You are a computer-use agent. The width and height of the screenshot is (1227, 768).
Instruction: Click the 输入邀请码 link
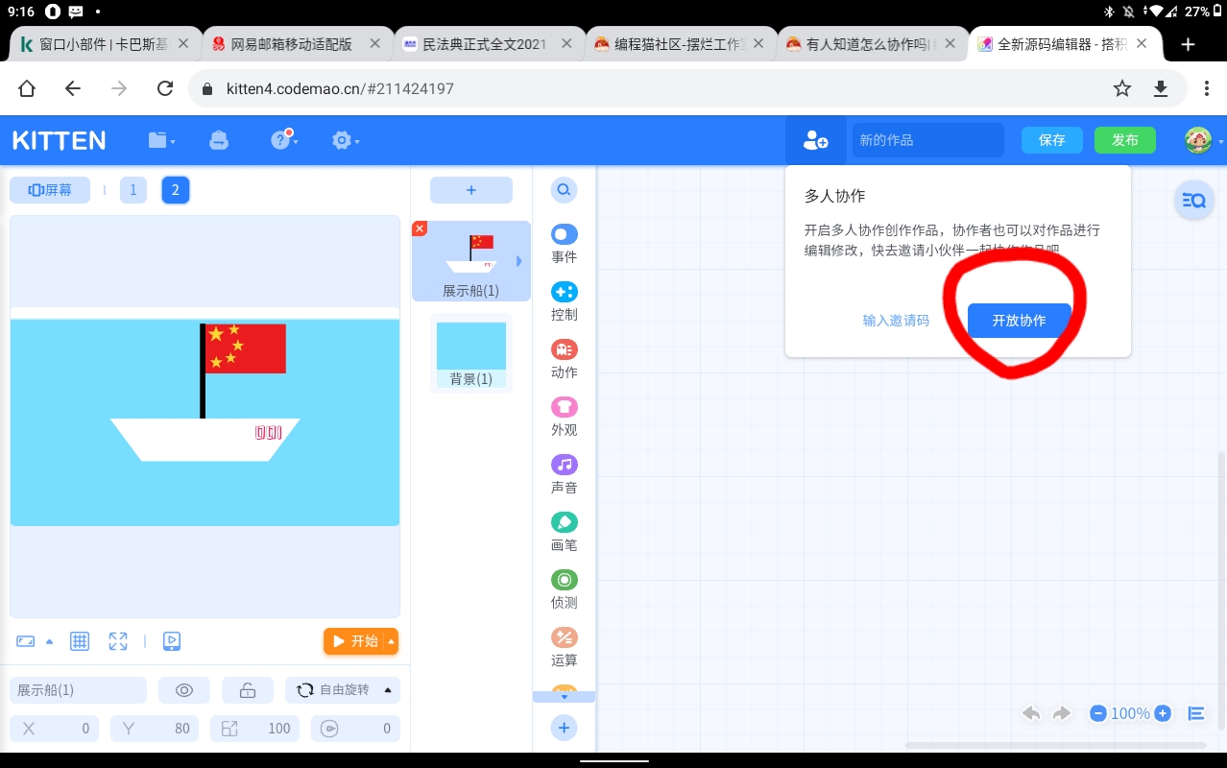(x=896, y=321)
